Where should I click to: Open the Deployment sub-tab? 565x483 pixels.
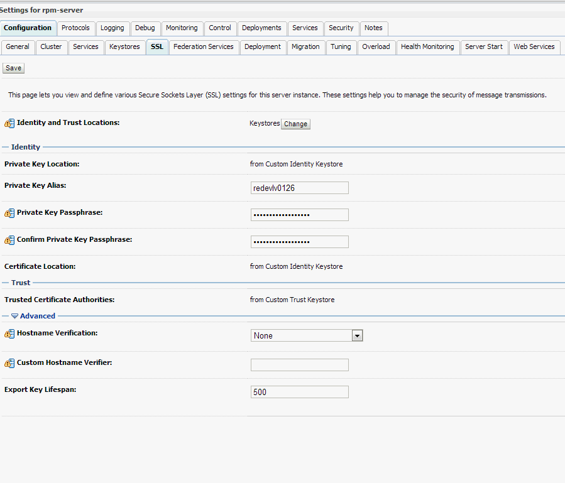tap(263, 47)
